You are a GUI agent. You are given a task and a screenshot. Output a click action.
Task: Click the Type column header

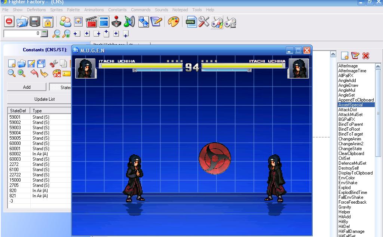[51, 110]
